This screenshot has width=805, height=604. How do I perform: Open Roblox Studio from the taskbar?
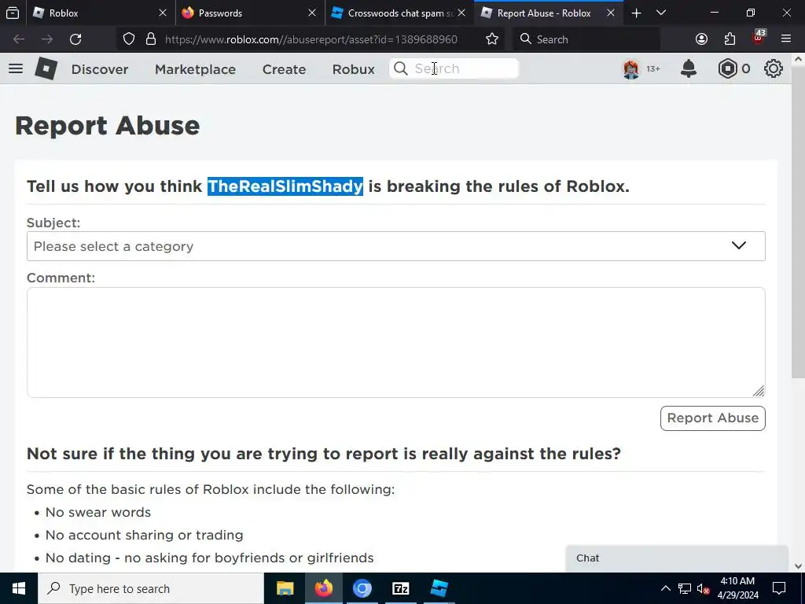(x=439, y=588)
